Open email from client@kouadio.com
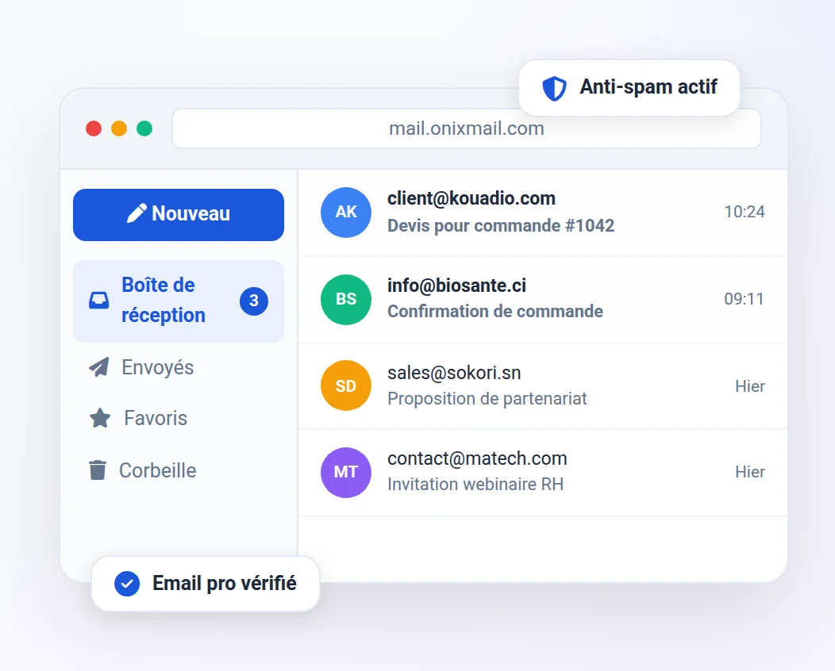835x671 pixels. click(543, 213)
